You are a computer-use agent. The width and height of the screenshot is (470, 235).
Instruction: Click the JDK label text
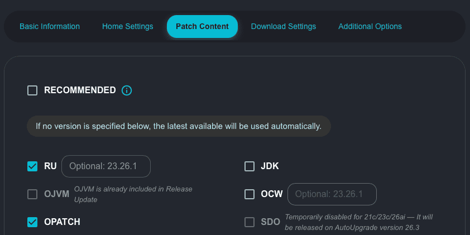click(270, 166)
